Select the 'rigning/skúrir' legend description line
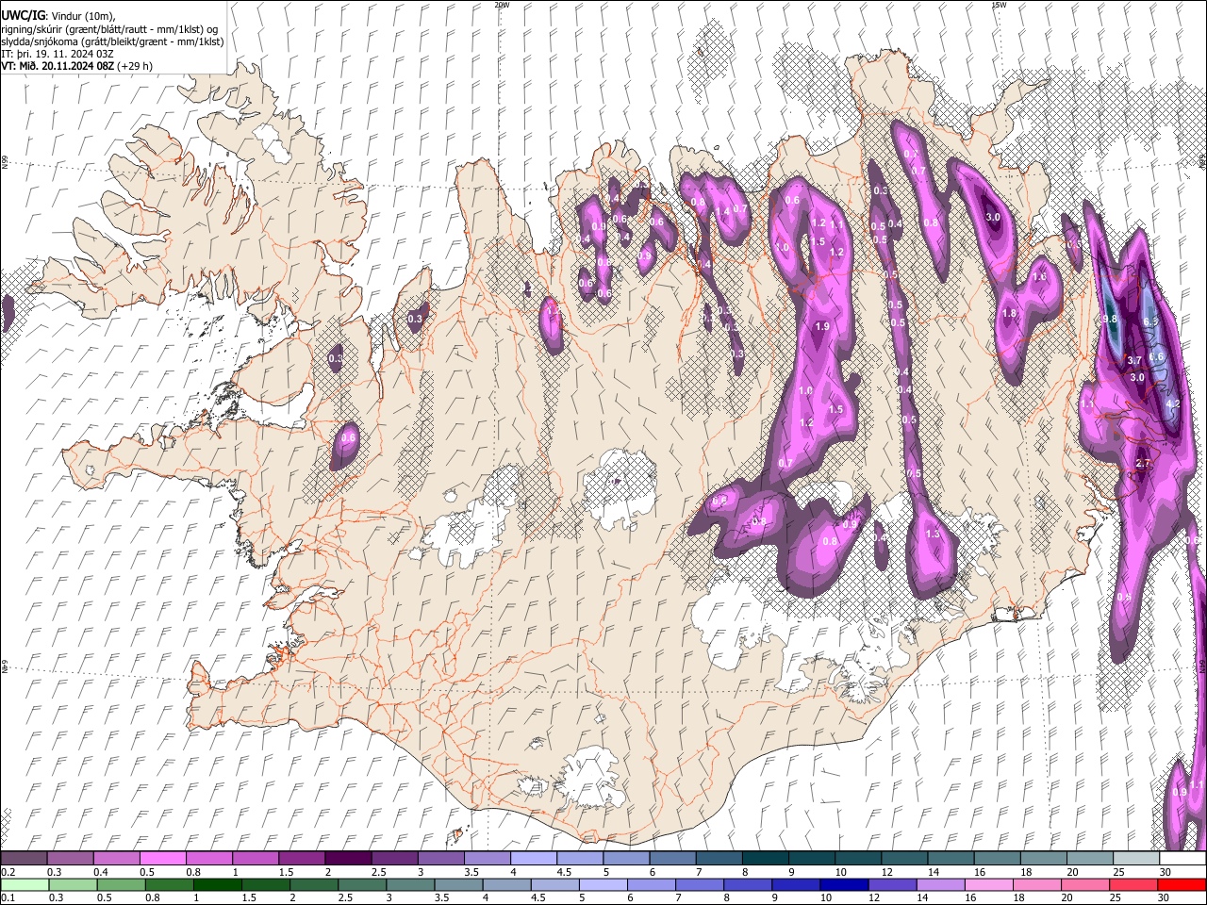The height and width of the screenshot is (905, 1207). [x=109, y=29]
